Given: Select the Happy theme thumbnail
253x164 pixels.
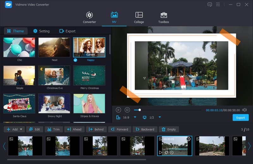Looking at the screenshot, I should (x=89, y=47).
